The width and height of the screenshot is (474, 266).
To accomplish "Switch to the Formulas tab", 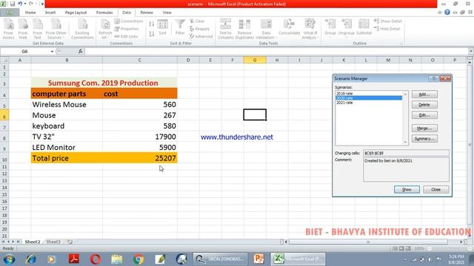I will click(x=104, y=13).
